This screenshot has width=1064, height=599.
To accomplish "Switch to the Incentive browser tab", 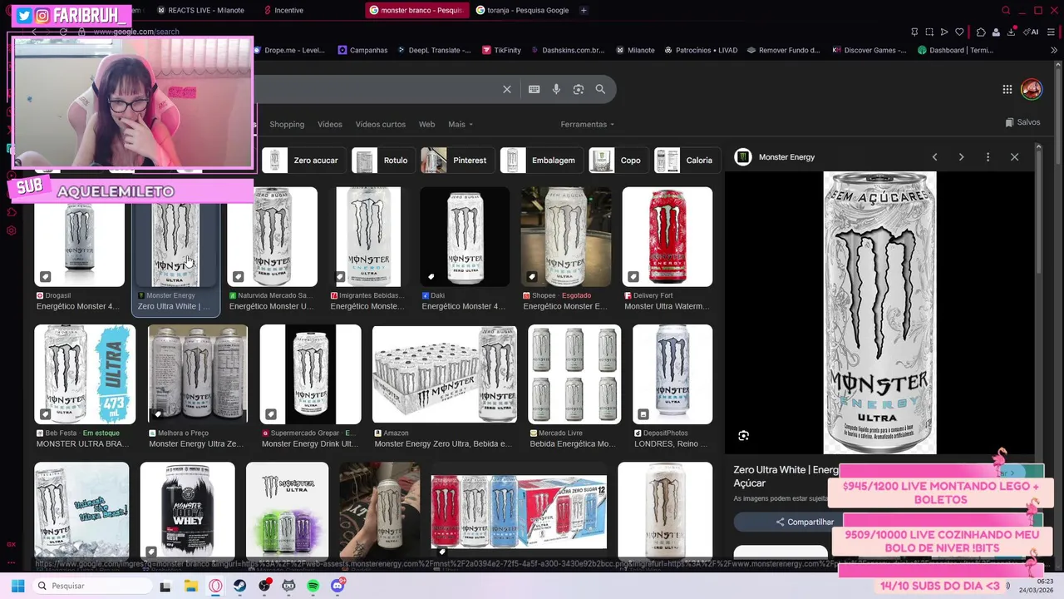I will tap(289, 10).
